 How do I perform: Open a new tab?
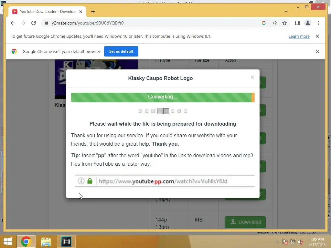click(93, 12)
